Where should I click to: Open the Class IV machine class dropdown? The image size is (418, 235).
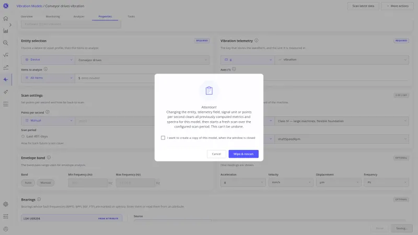tap(342, 121)
